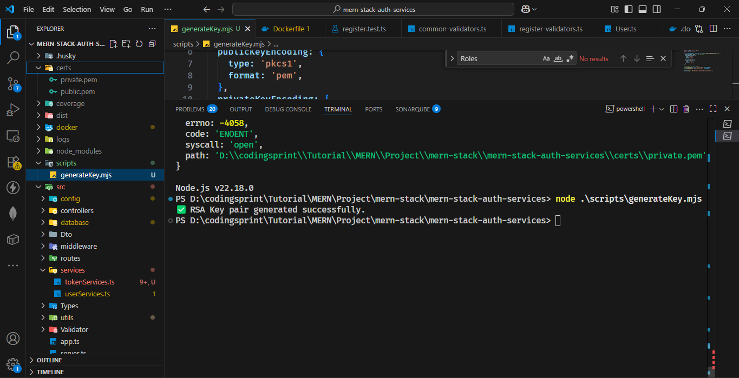Toggle the bottom panel layout button

point(643,9)
